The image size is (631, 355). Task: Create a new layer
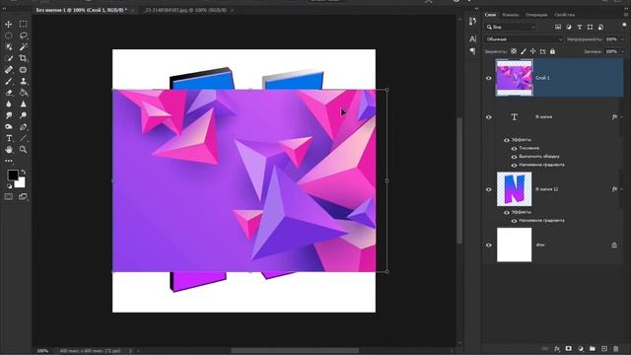coord(604,348)
